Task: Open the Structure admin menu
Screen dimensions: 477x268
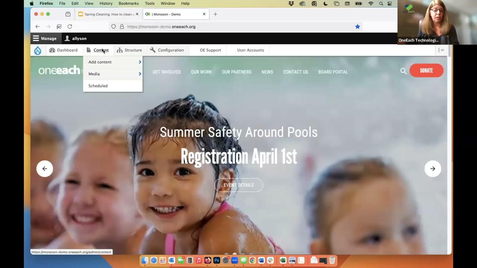Action: tap(129, 50)
